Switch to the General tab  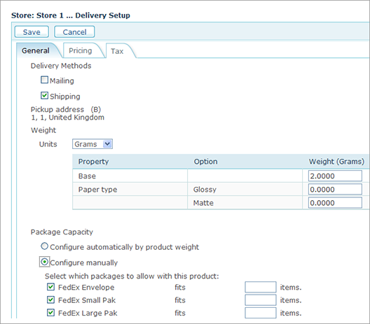pyautogui.click(x=36, y=50)
